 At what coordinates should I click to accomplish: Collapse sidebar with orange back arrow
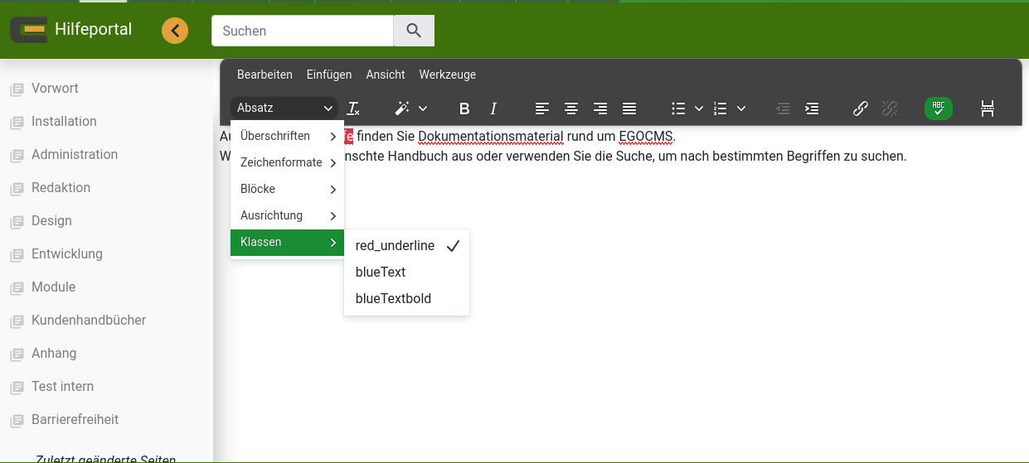[x=175, y=31]
